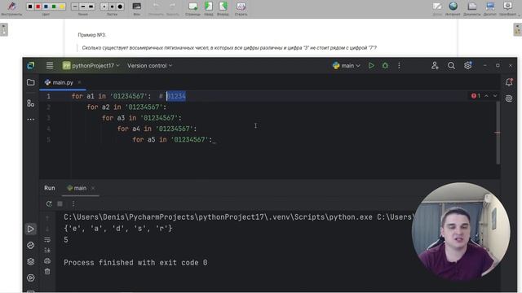Open IDE settings gear icon
The height and width of the screenshot is (293, 522).
tap(467, 65)
